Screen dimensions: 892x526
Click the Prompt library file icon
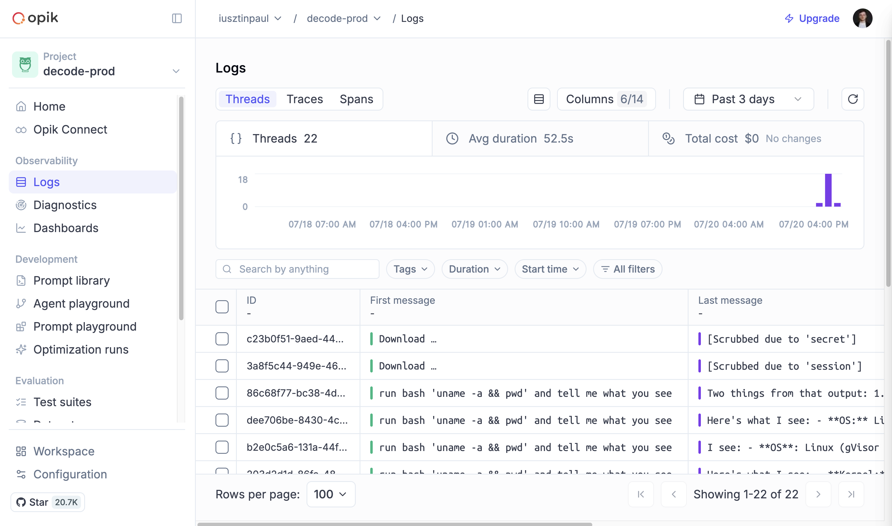coord(21,280)
